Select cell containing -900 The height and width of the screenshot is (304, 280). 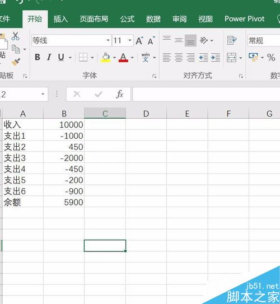(x=64, y=191)
